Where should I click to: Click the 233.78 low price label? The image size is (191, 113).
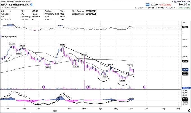[x=76, y=66]
